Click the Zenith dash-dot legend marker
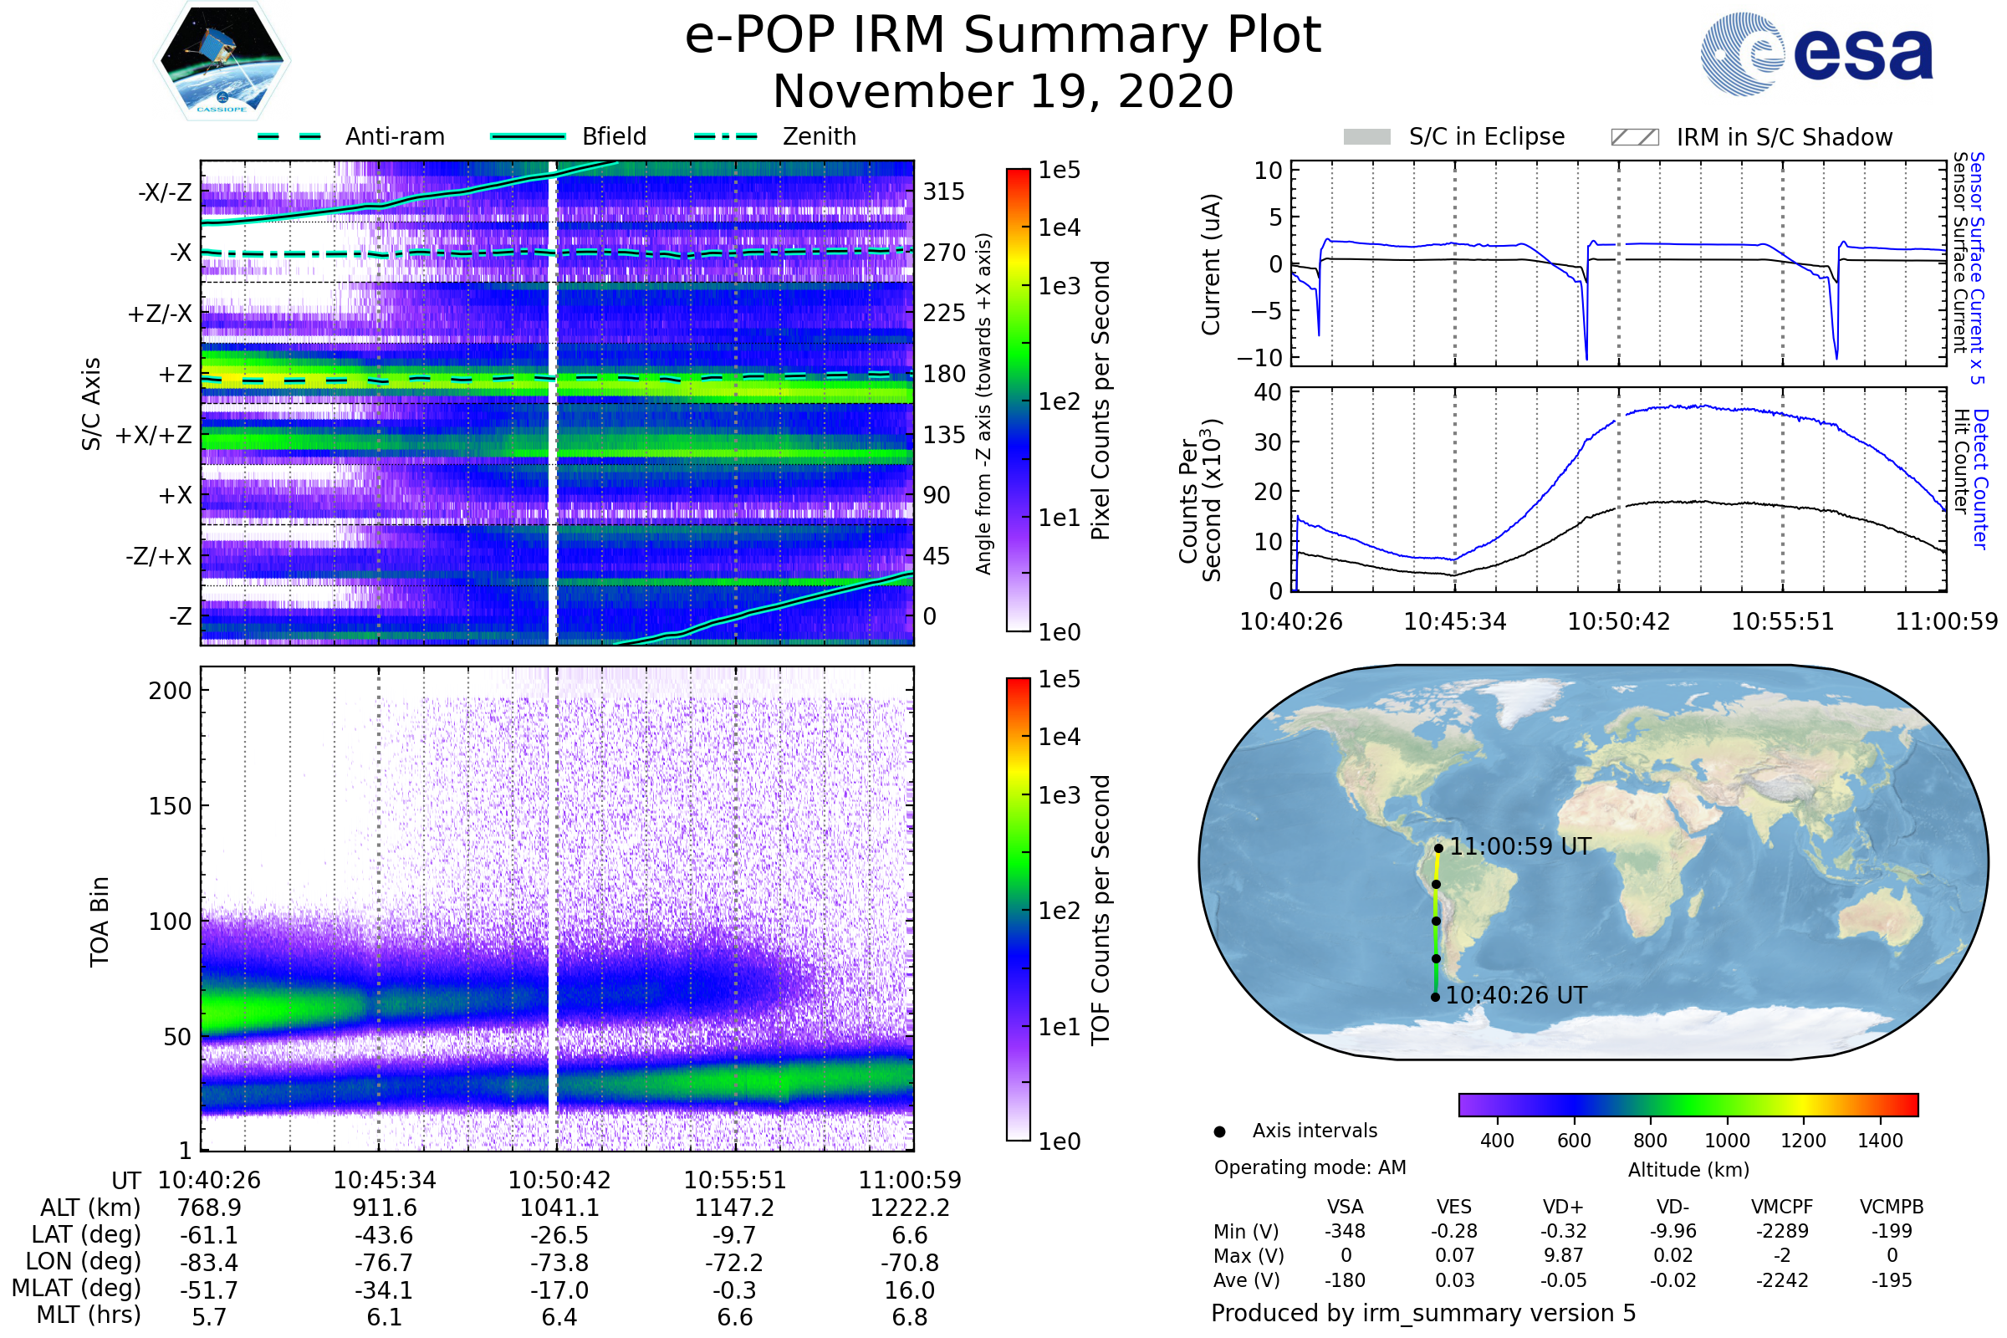The image size is (2007, 1338). [725, 136]
